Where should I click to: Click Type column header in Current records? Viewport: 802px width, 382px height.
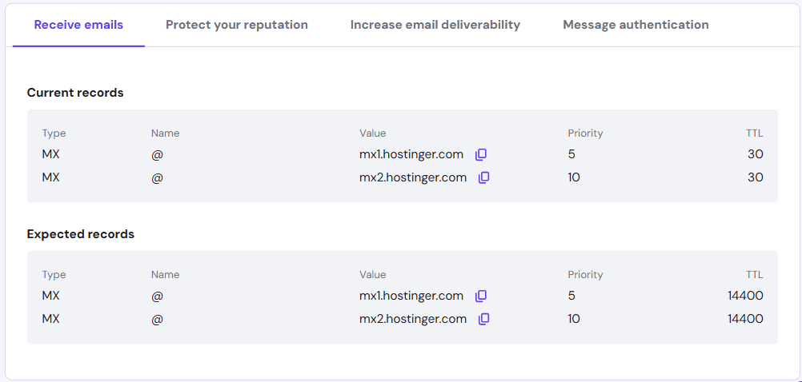(x=54, y=133)
